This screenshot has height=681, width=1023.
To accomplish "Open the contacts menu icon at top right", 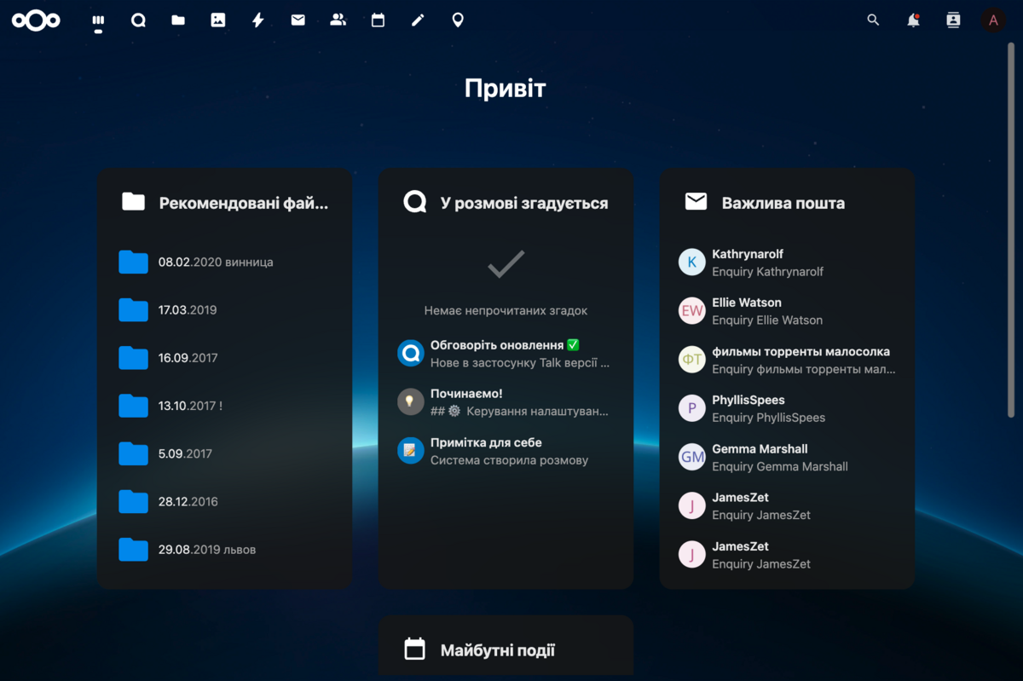I will click(x=953, y=20).
